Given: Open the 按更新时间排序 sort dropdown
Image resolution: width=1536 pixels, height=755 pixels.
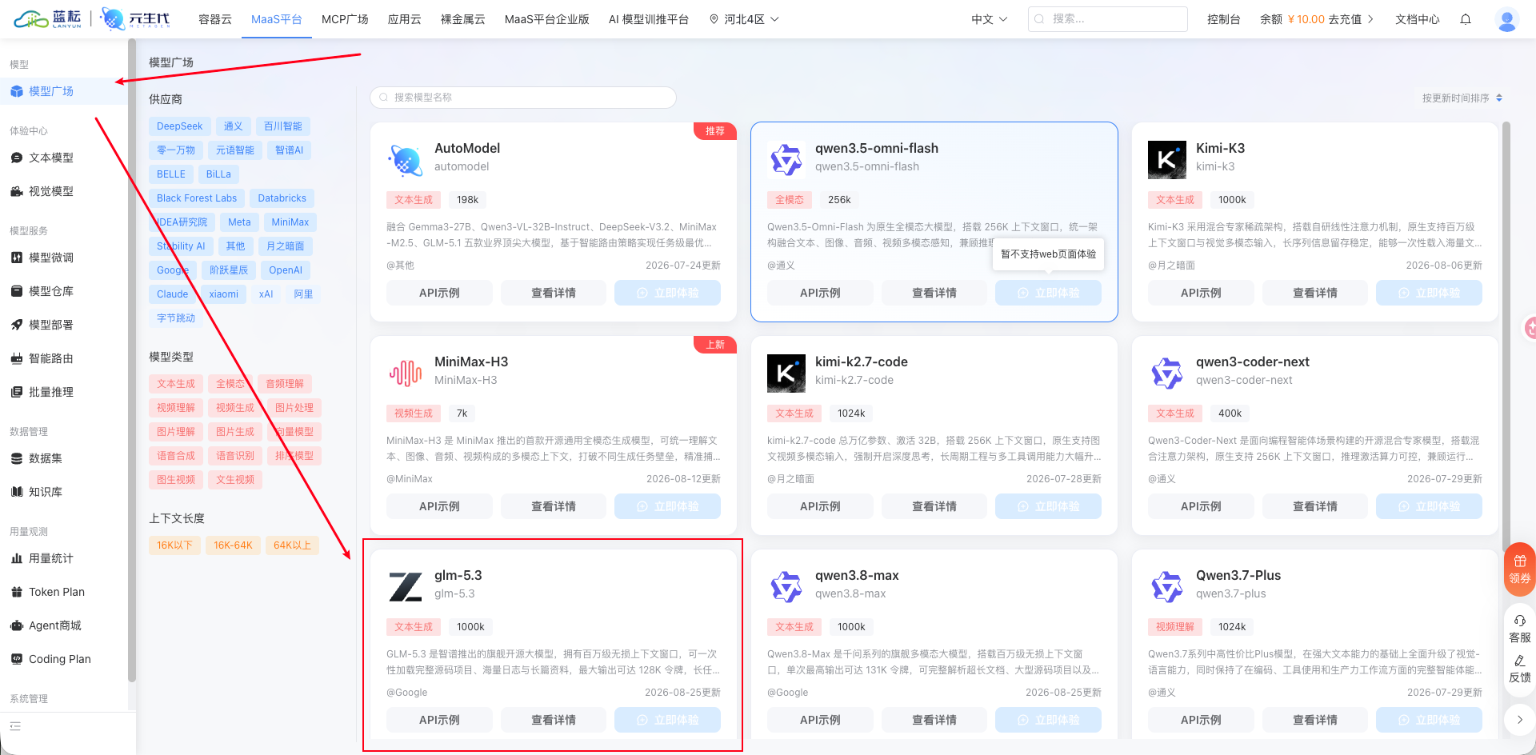Looking at the screenshot, I should tap(1462, 98).
